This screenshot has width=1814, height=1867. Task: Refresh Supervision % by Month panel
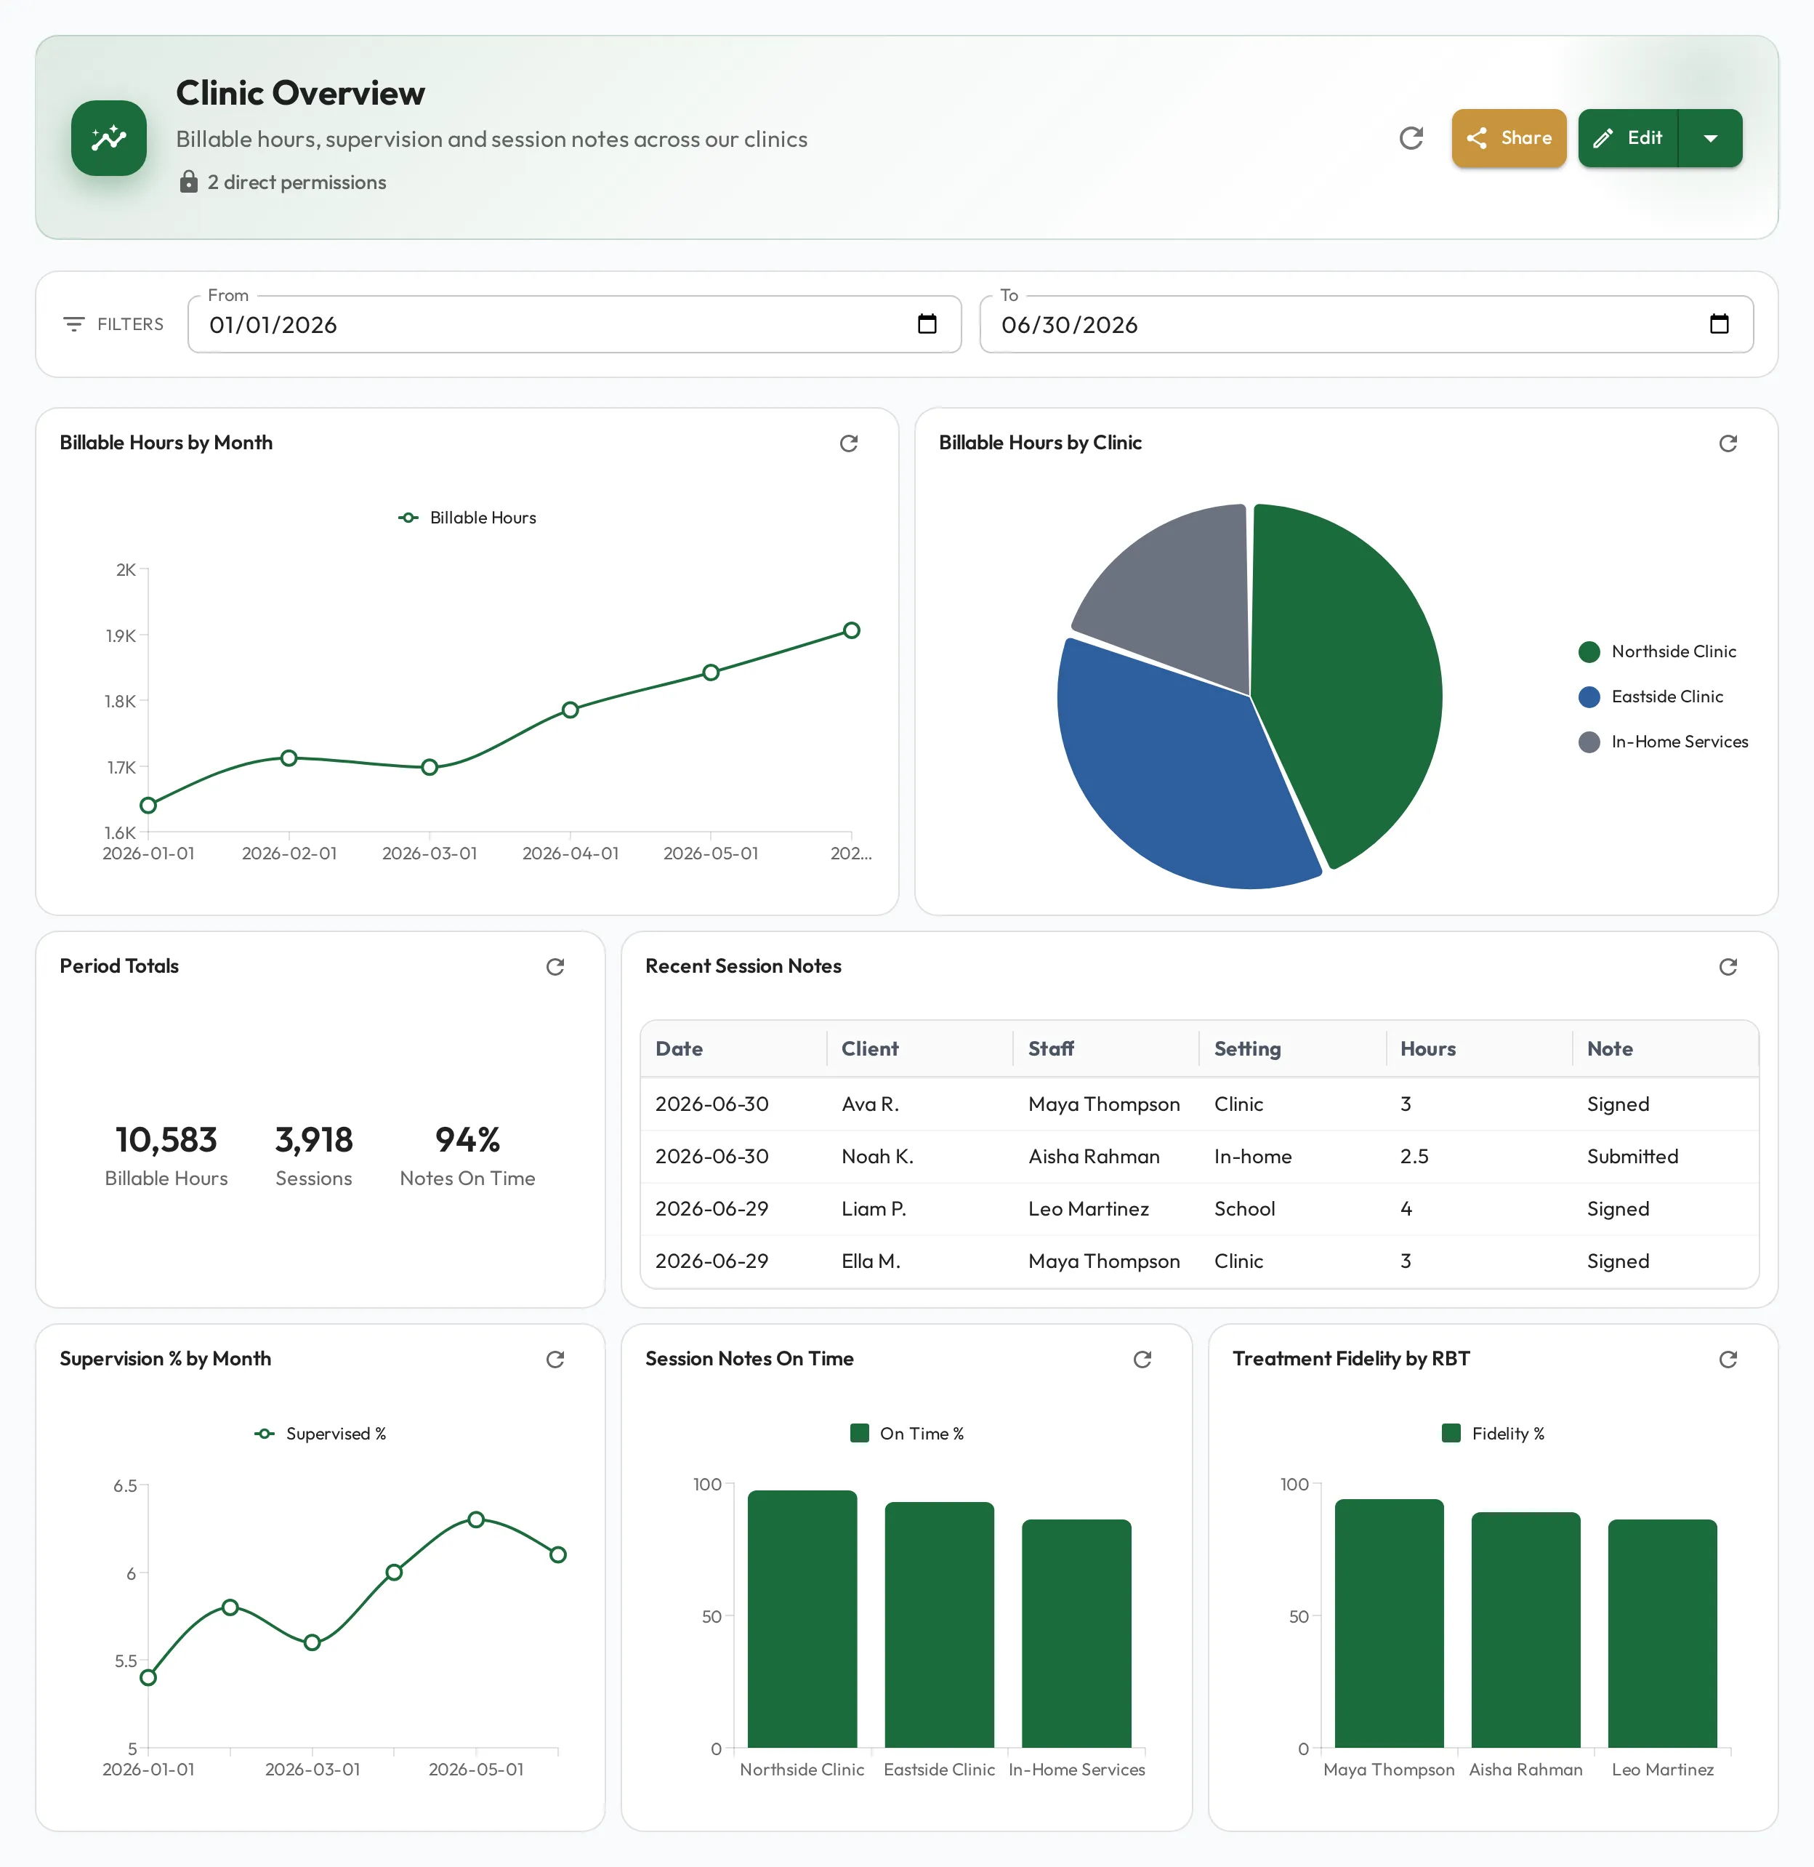click(x=555, y=1359)
